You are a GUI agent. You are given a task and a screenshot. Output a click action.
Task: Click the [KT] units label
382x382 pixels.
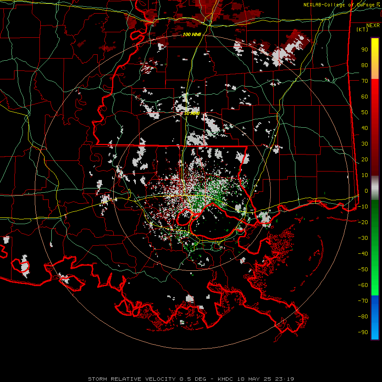pos(362,29)
